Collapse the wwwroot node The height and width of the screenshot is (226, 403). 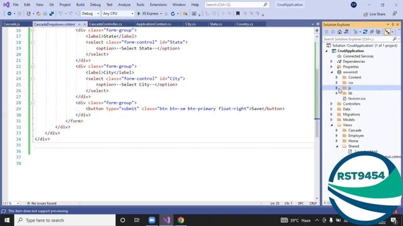pos(332,72)
